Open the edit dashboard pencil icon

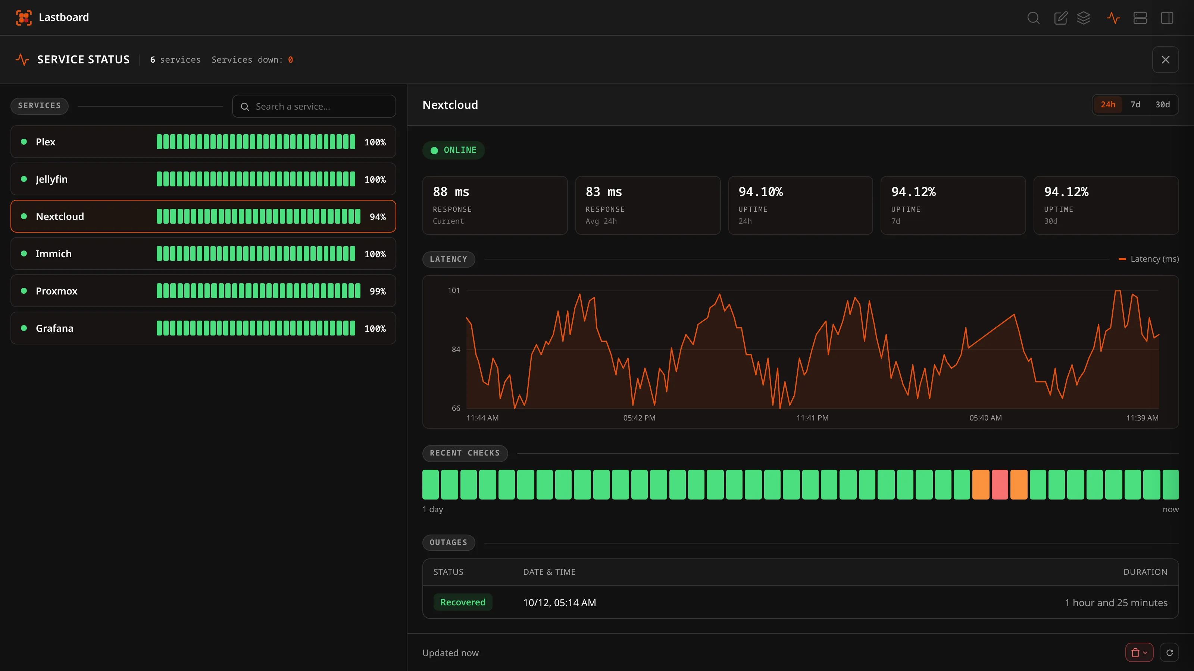(x=1060, y=18)
